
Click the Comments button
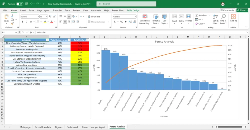coord(227,10)
